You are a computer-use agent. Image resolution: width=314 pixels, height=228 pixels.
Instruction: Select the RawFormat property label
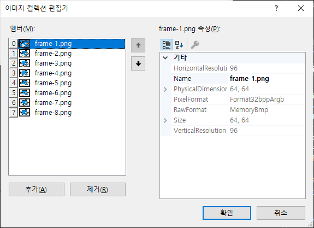pos(190,110)
